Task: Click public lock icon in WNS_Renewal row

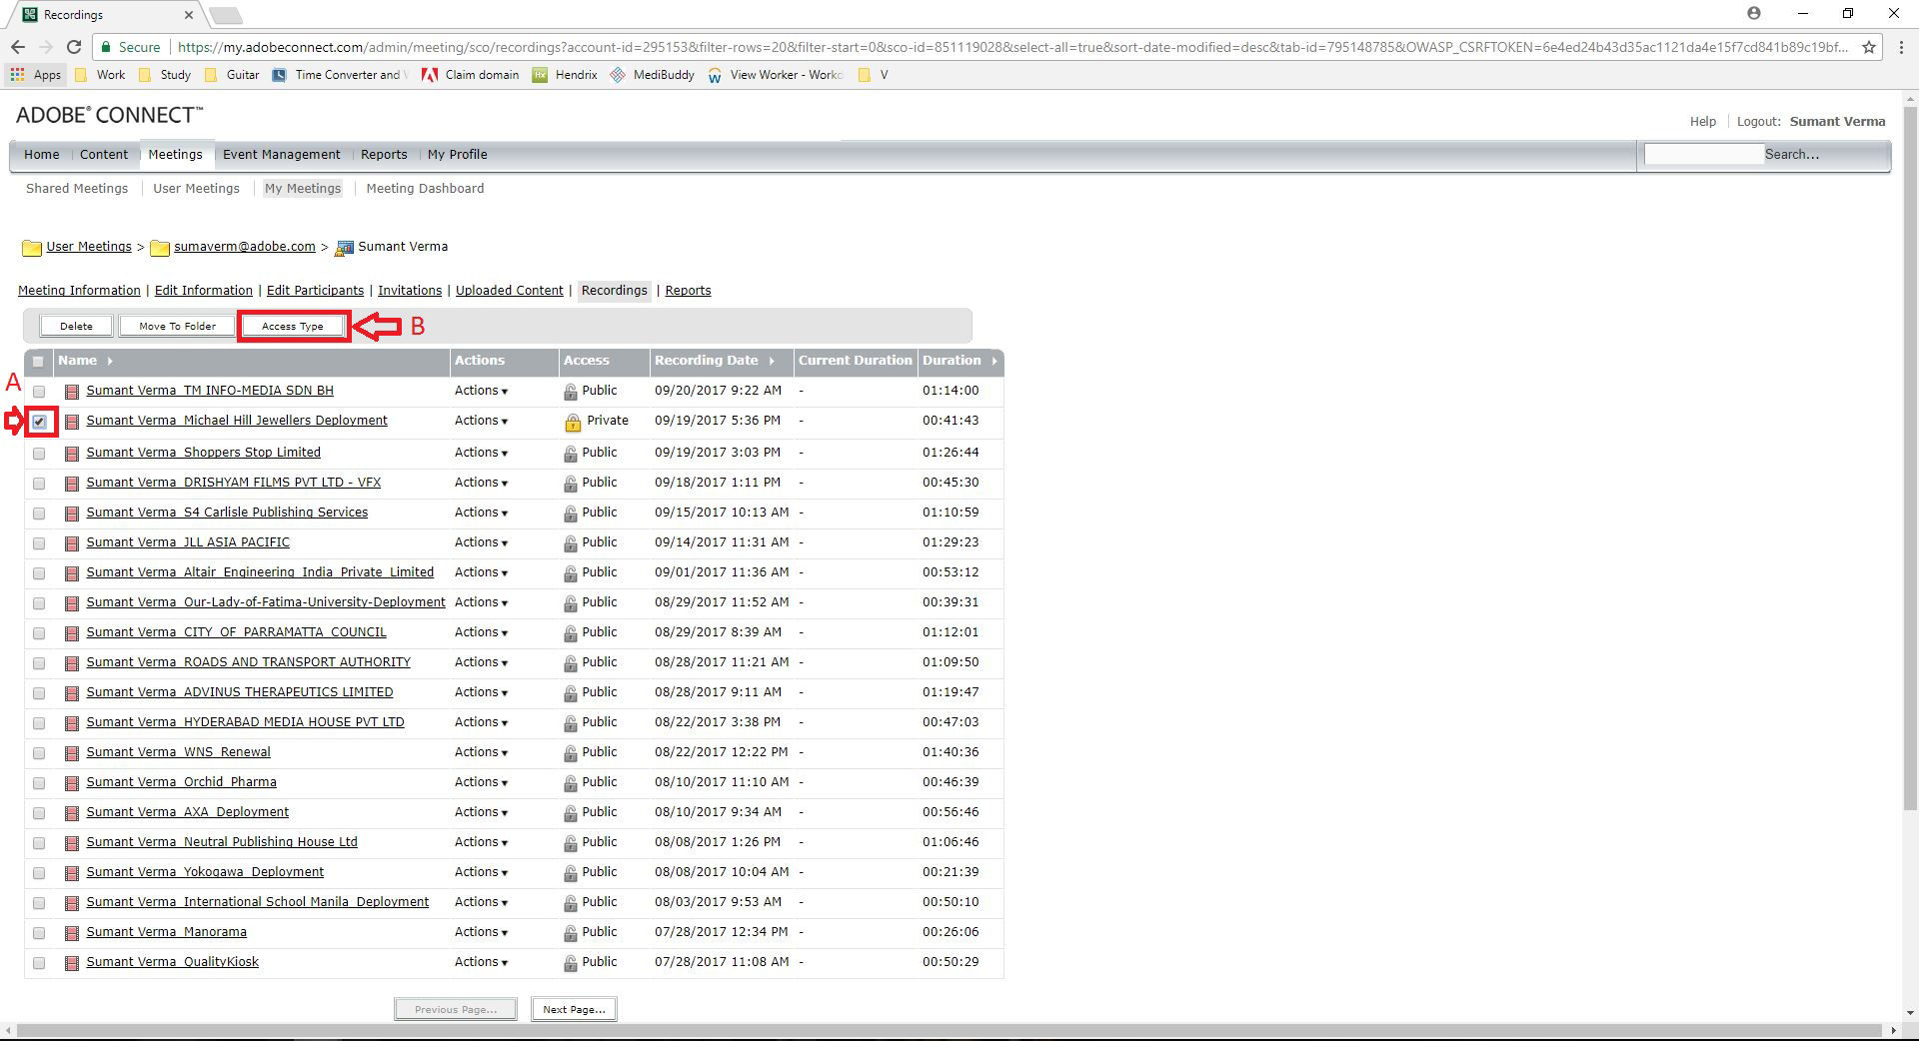Action: pos(571,753)
